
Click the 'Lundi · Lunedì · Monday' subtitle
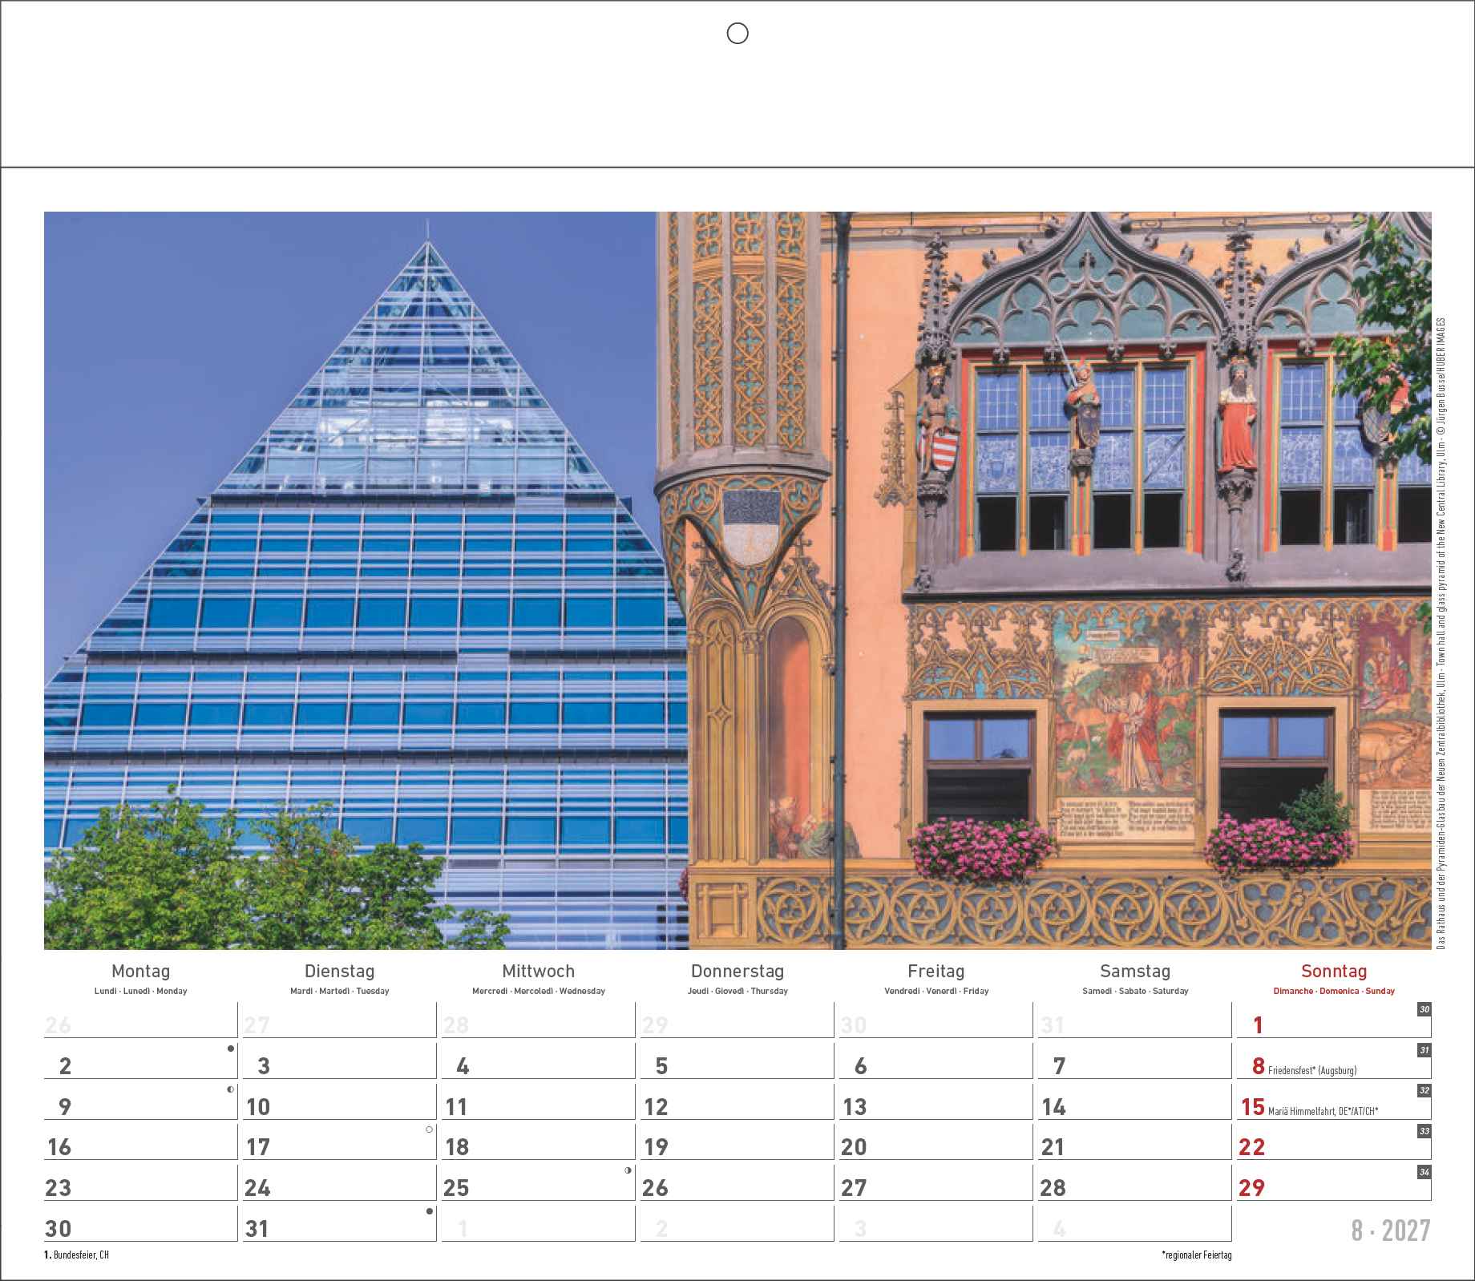[141, 992]
